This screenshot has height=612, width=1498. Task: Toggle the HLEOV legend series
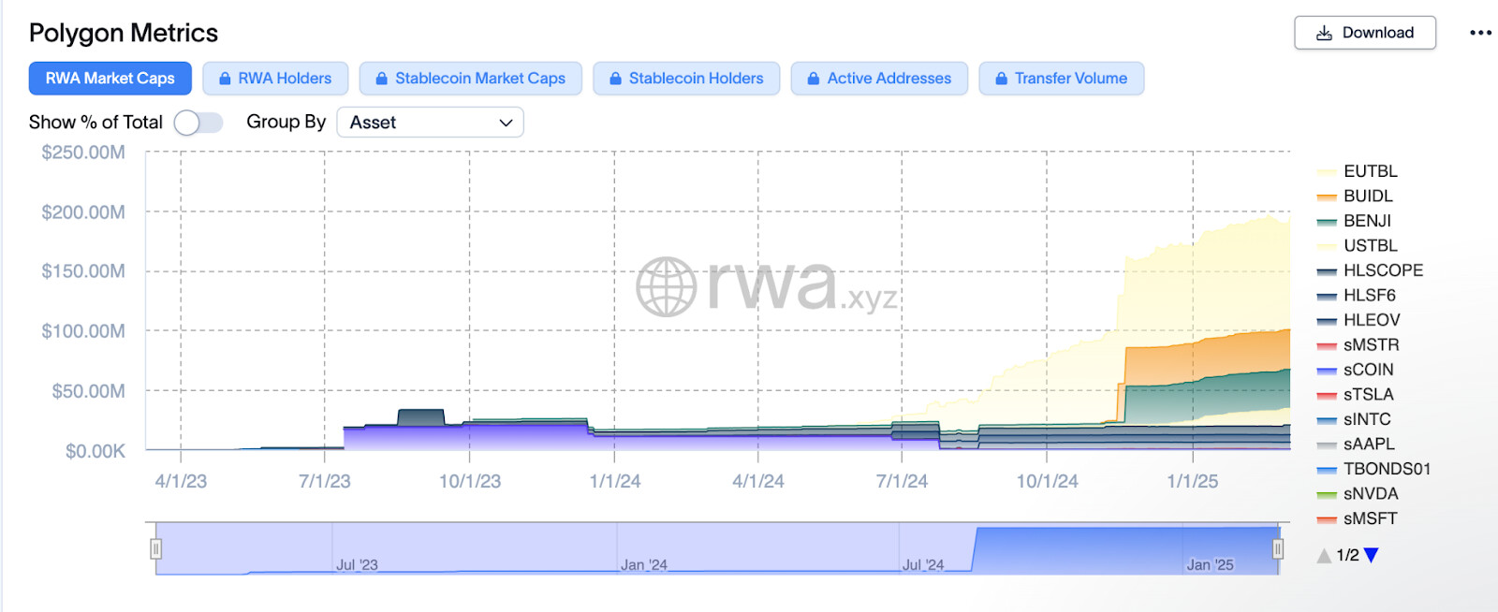pos(1358,320)
